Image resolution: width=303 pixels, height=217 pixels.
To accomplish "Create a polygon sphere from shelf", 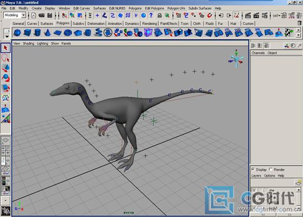I will [x=17, y=33].
